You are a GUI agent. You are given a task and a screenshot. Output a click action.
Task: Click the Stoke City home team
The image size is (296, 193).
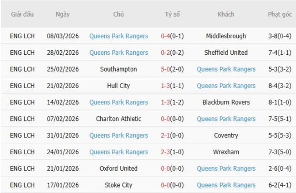(x=119, y=185)
